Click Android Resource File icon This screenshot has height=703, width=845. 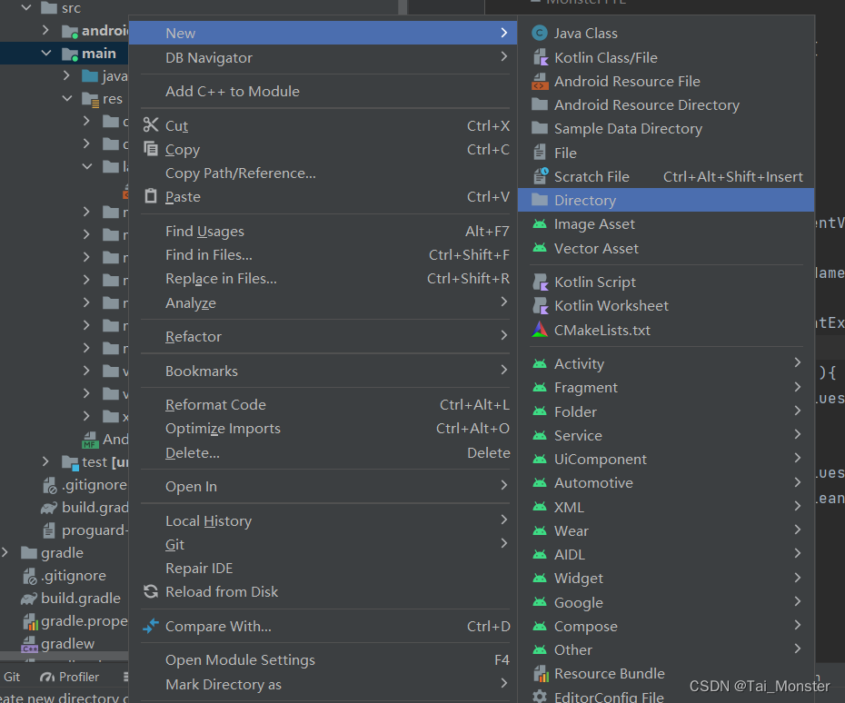[x=540, y=81]
